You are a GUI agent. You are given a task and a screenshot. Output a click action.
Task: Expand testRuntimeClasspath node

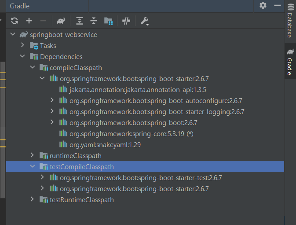click(x=32, y=199)
